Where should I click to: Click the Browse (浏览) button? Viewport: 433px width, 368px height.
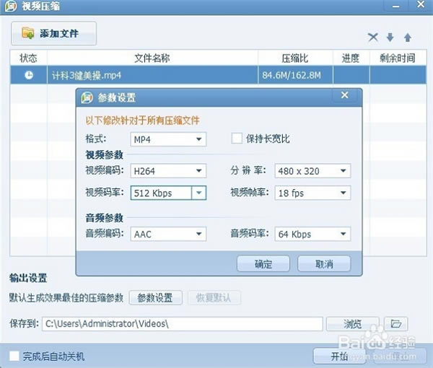click(x=352, y=323)
